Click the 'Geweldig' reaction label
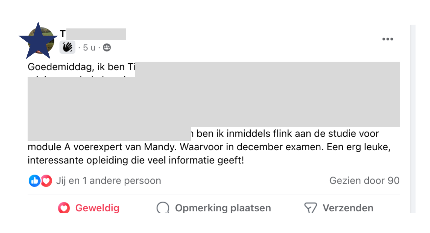 tap(97, 208)
